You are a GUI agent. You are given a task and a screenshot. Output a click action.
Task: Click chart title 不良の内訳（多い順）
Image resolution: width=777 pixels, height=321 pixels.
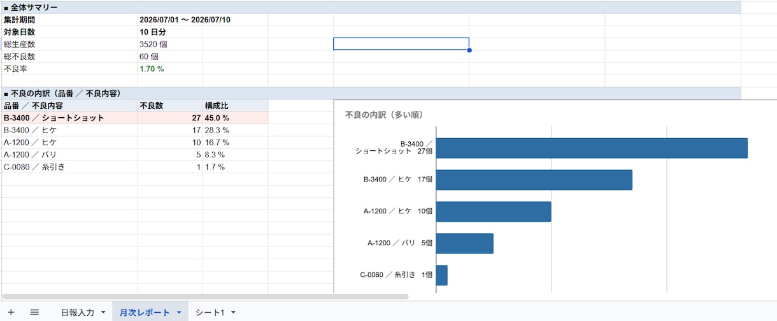pos(384,115)
